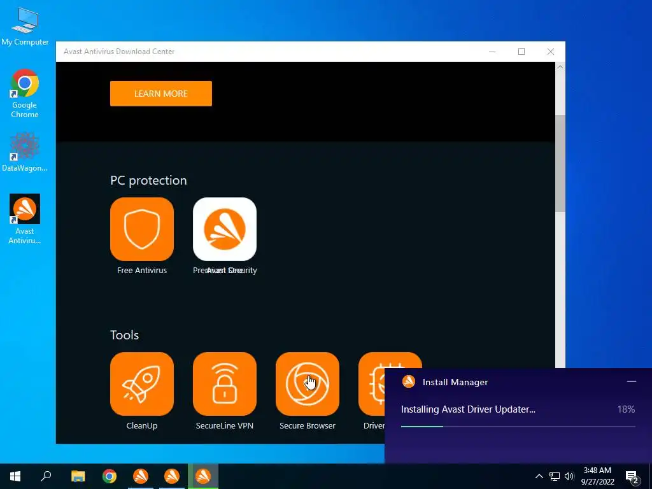Open the SecureLine VPN padlock icon
Viewport: 652px width, 489px height.
coord(225,384)
